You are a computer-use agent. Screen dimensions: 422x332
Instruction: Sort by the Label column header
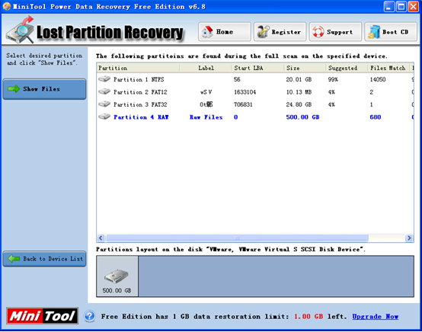pyautogui.click(x=206, y=68)
